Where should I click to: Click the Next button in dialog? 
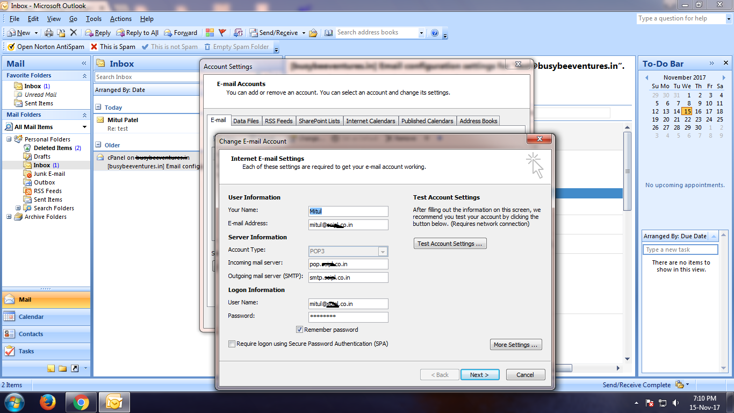click(480, 375)
